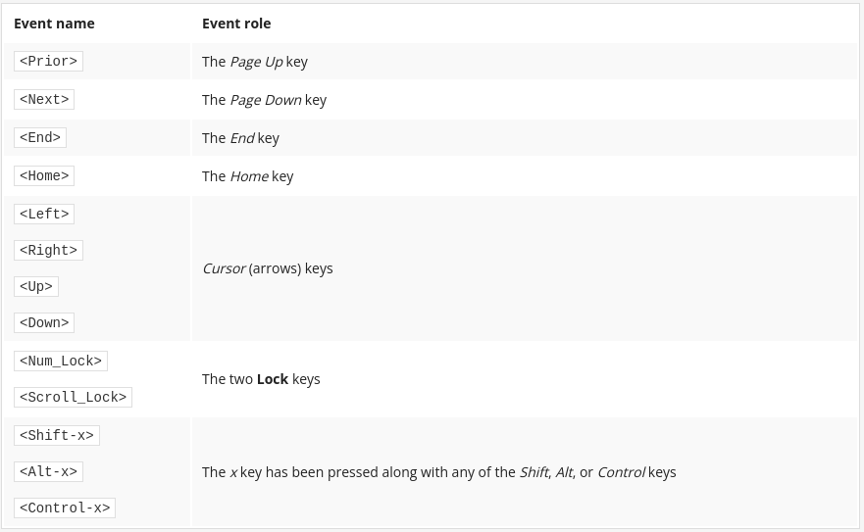The image size is (864, 532).
Task: Click the Event name column header
Action: point(54,24)
